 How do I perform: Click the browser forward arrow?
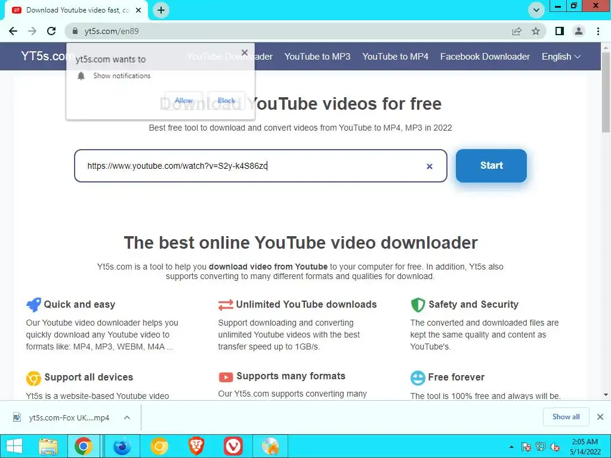pos(32,31)
